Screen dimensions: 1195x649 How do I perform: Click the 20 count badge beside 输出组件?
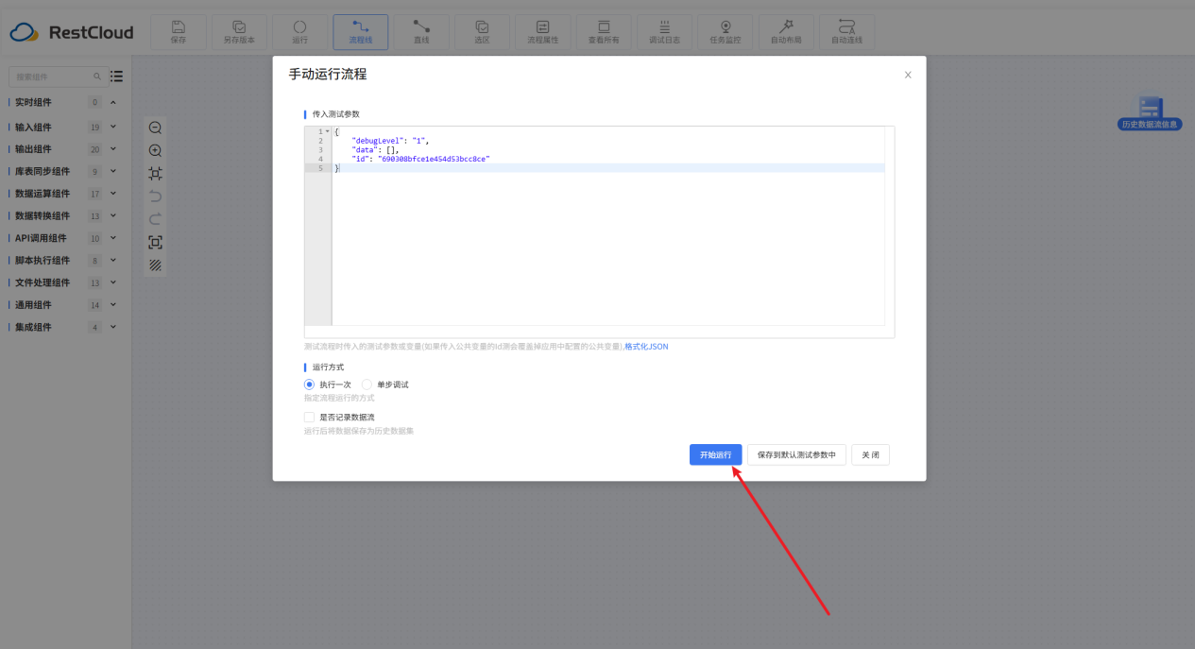pos(94,149)
